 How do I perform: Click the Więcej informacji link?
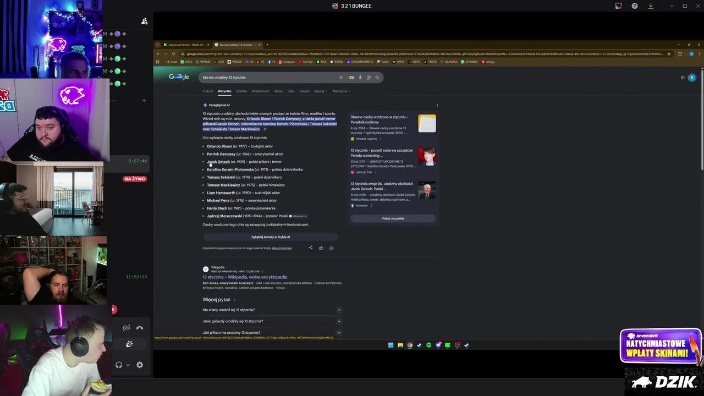[x=282, y=248]
